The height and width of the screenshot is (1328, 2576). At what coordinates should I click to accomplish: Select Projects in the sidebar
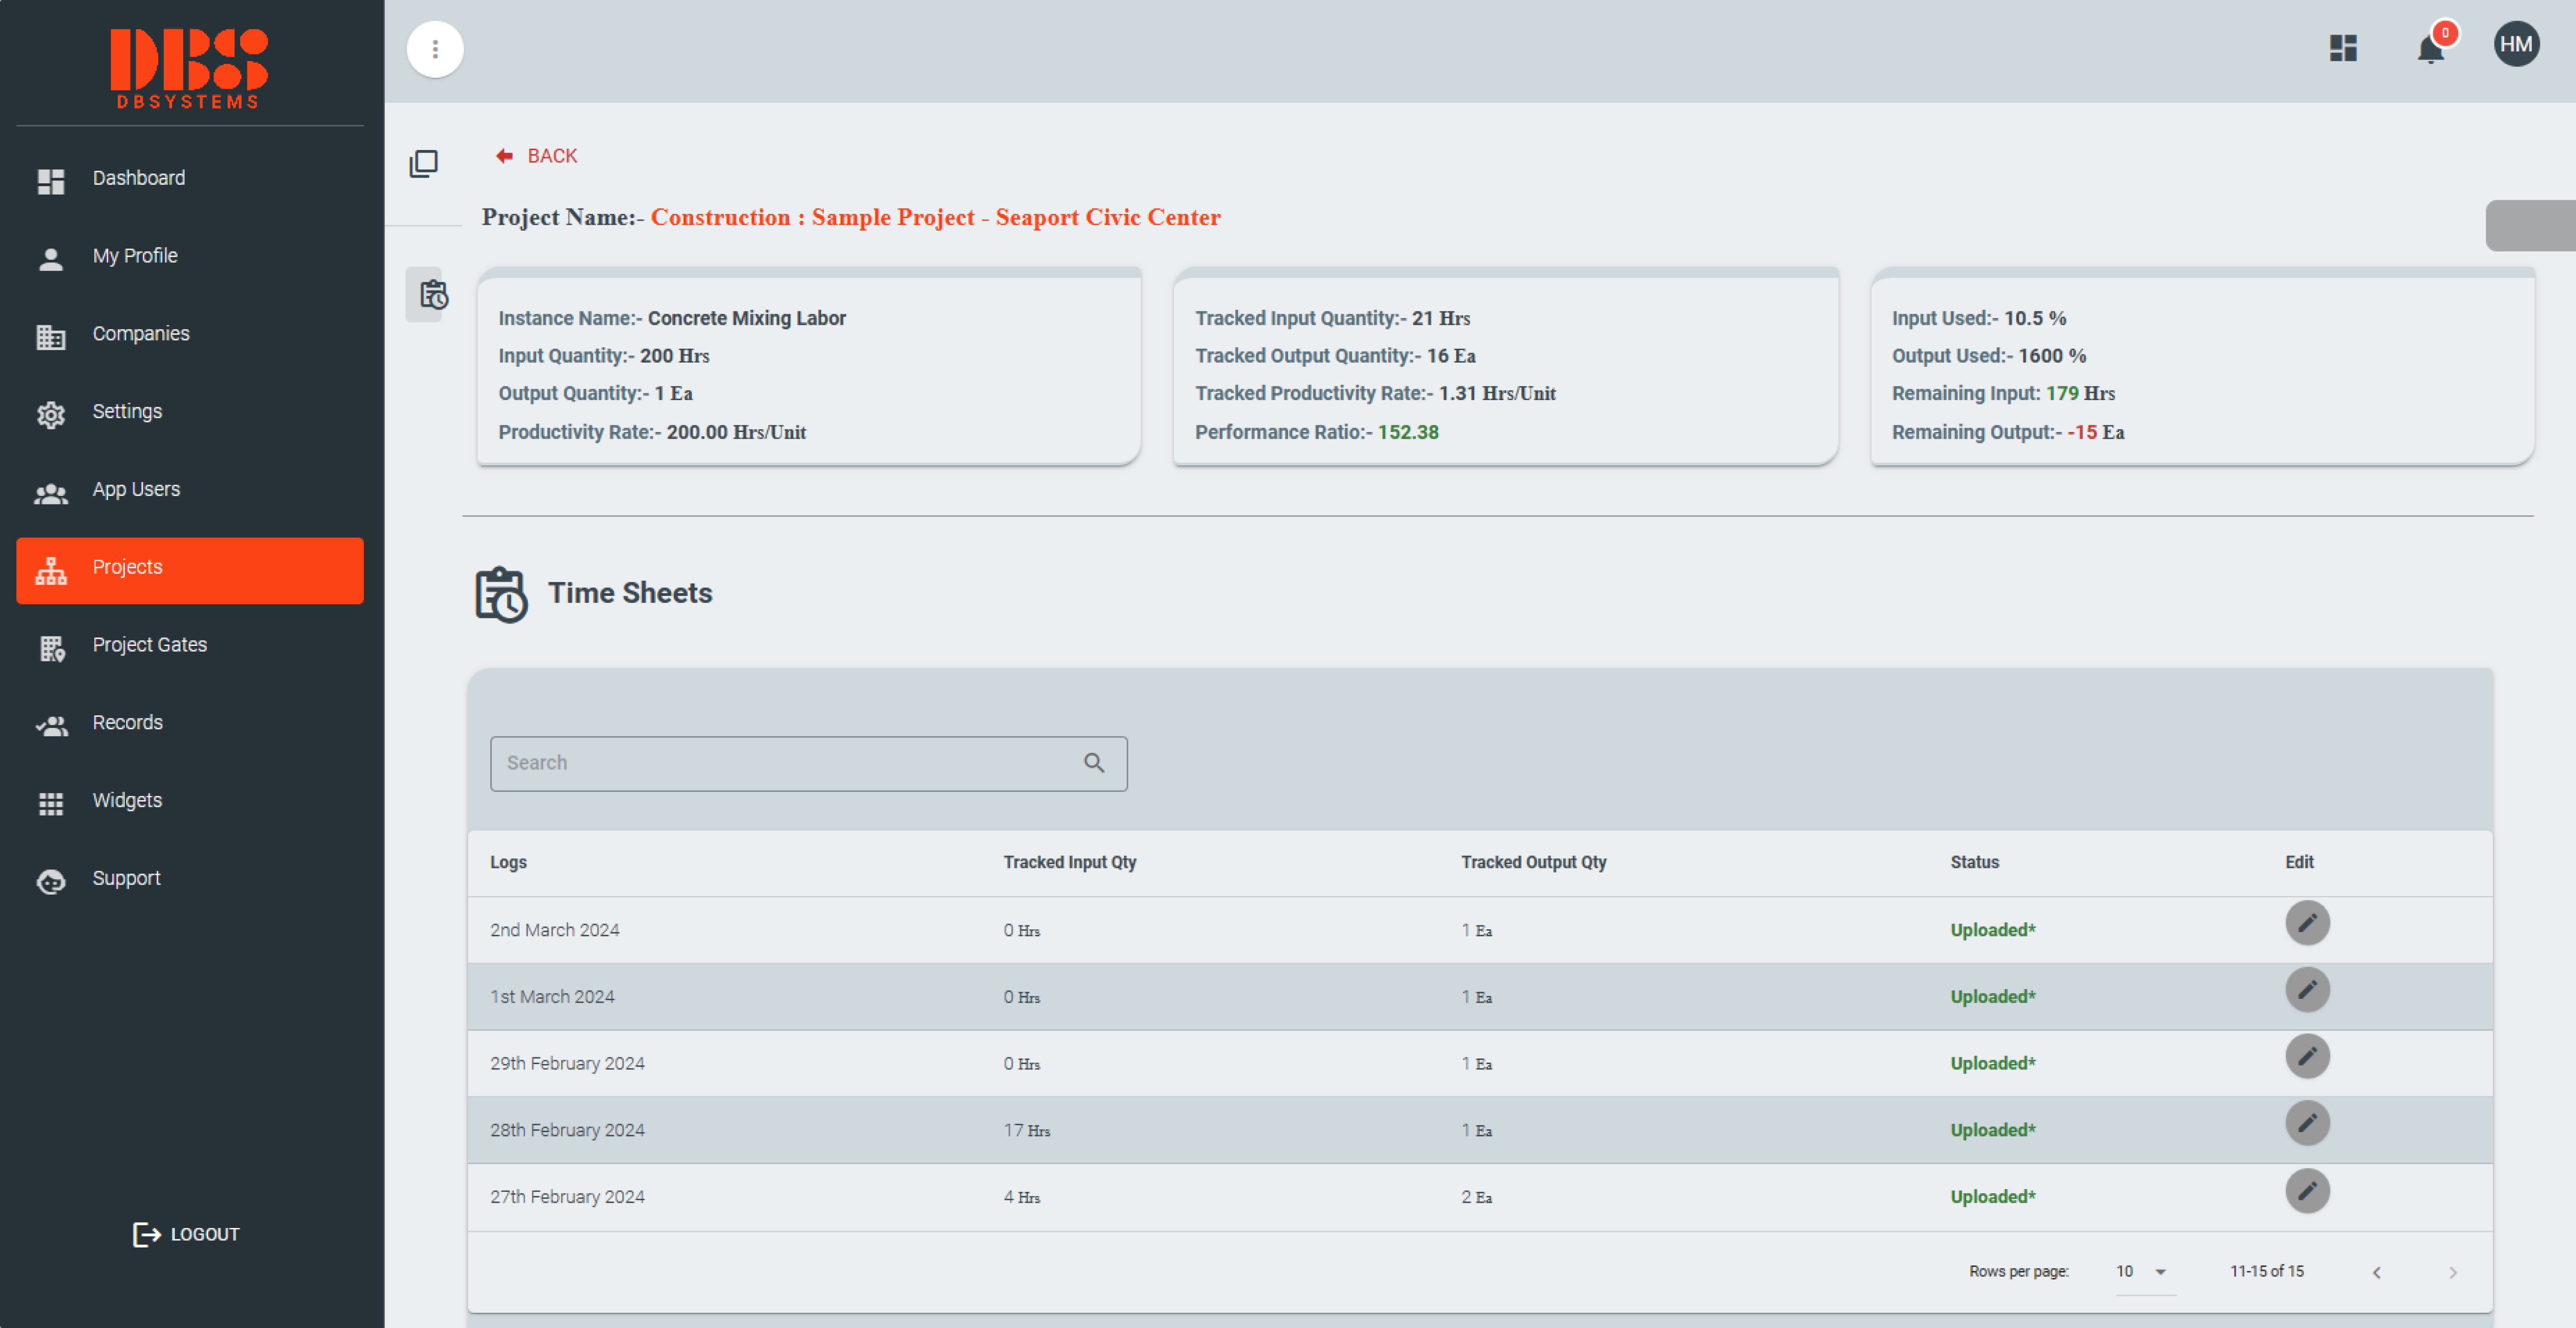coord(127,567)
